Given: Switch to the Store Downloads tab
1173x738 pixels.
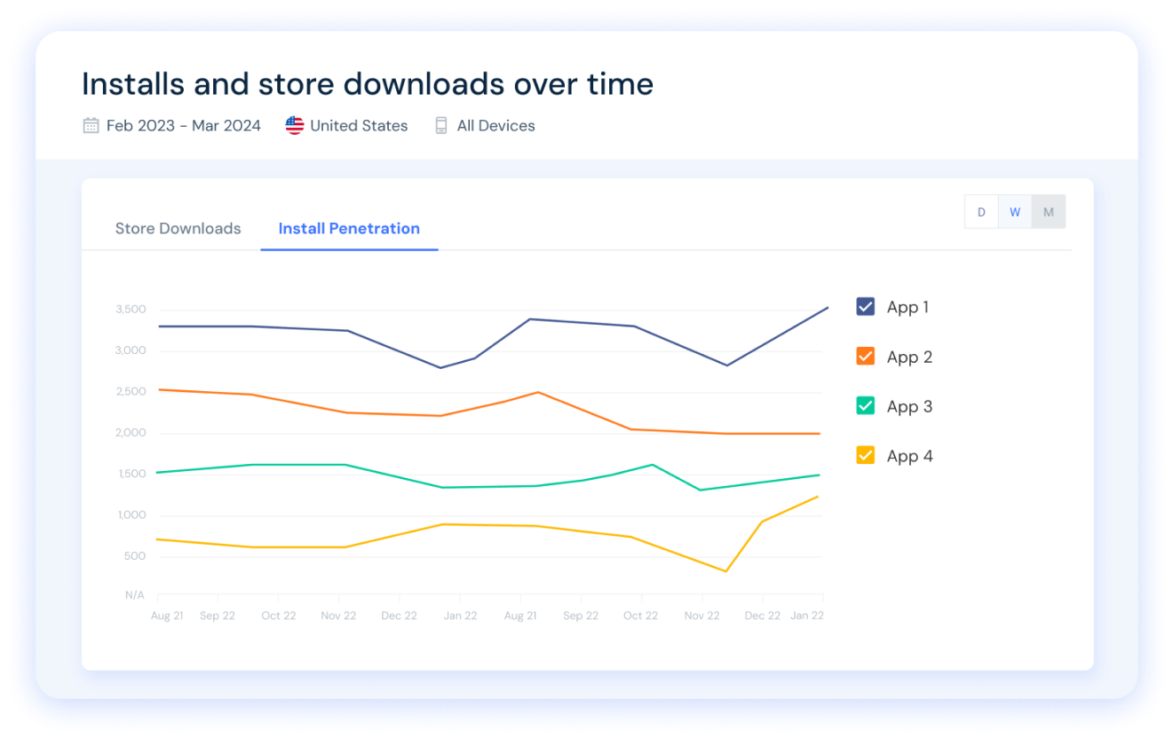Looking at the screenshot, I should tap(178, 228).
